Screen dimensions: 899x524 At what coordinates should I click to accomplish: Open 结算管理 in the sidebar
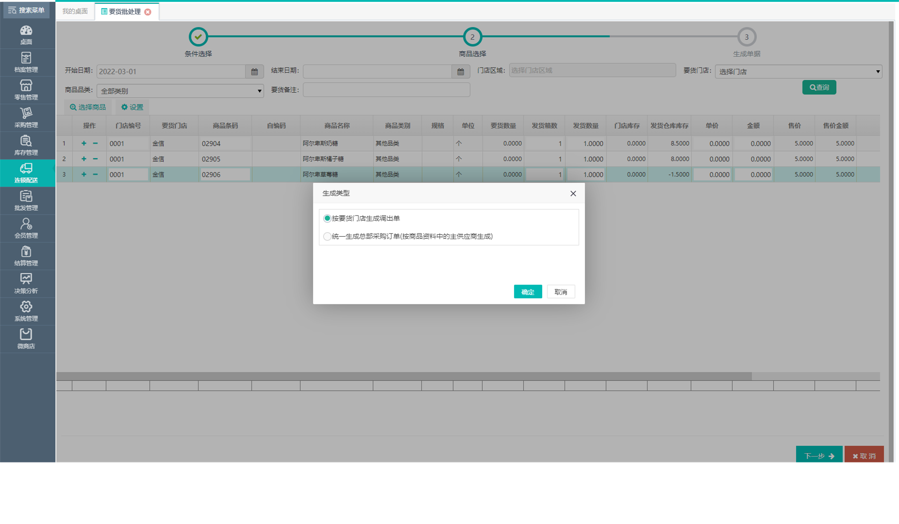(x=26, y=256)
